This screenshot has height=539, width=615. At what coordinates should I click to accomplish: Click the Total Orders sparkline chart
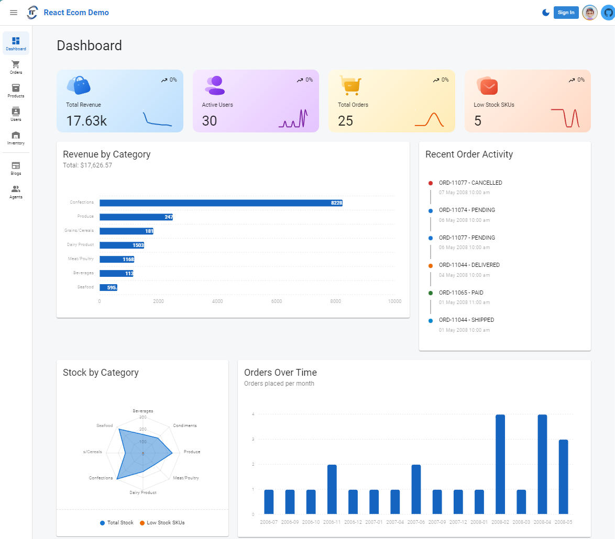point(429,119)
